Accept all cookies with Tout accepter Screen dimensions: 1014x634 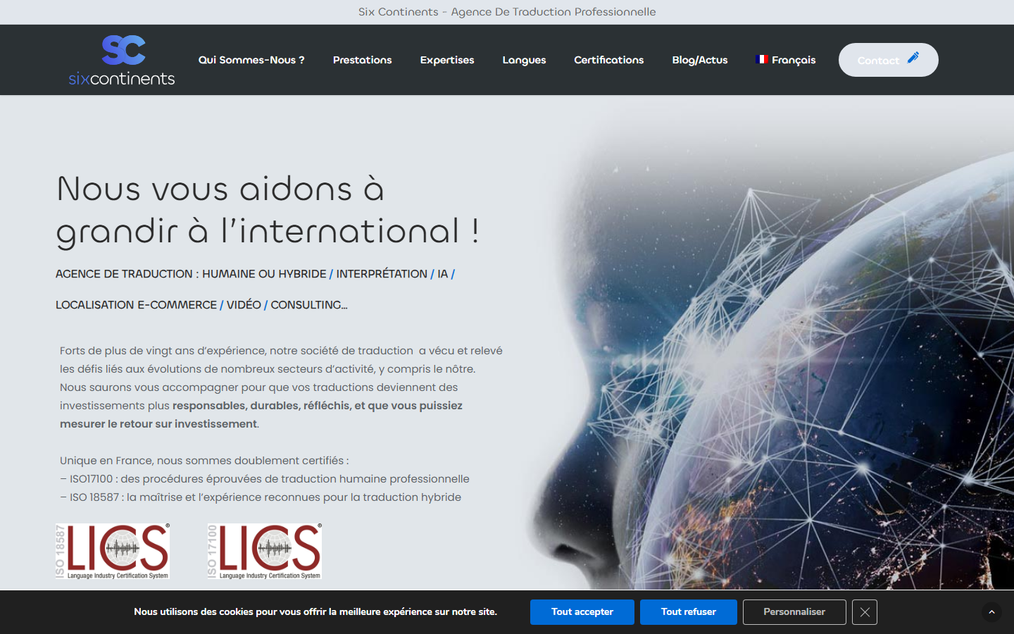point(582,612)
